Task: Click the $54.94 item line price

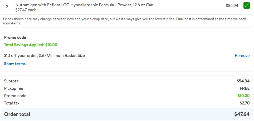Action: (x=232, y=6)
